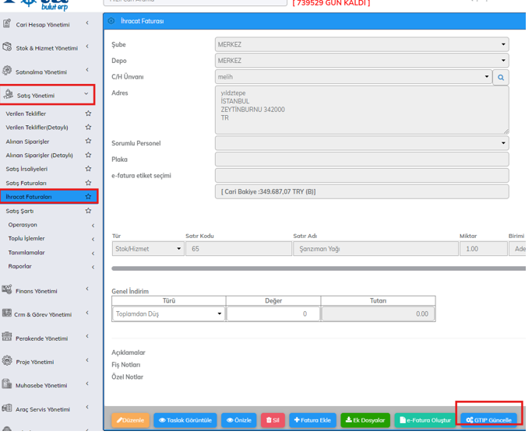
Task: Open the Genel İndirim Türü dropdown
Action: pos(168,314)
